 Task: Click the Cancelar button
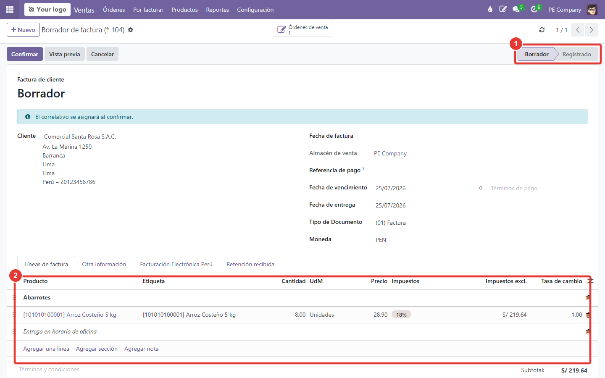[103, 54]
